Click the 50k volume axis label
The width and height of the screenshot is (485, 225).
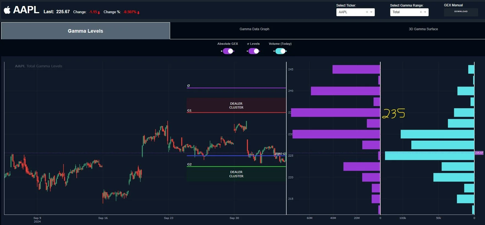[438, 218]
